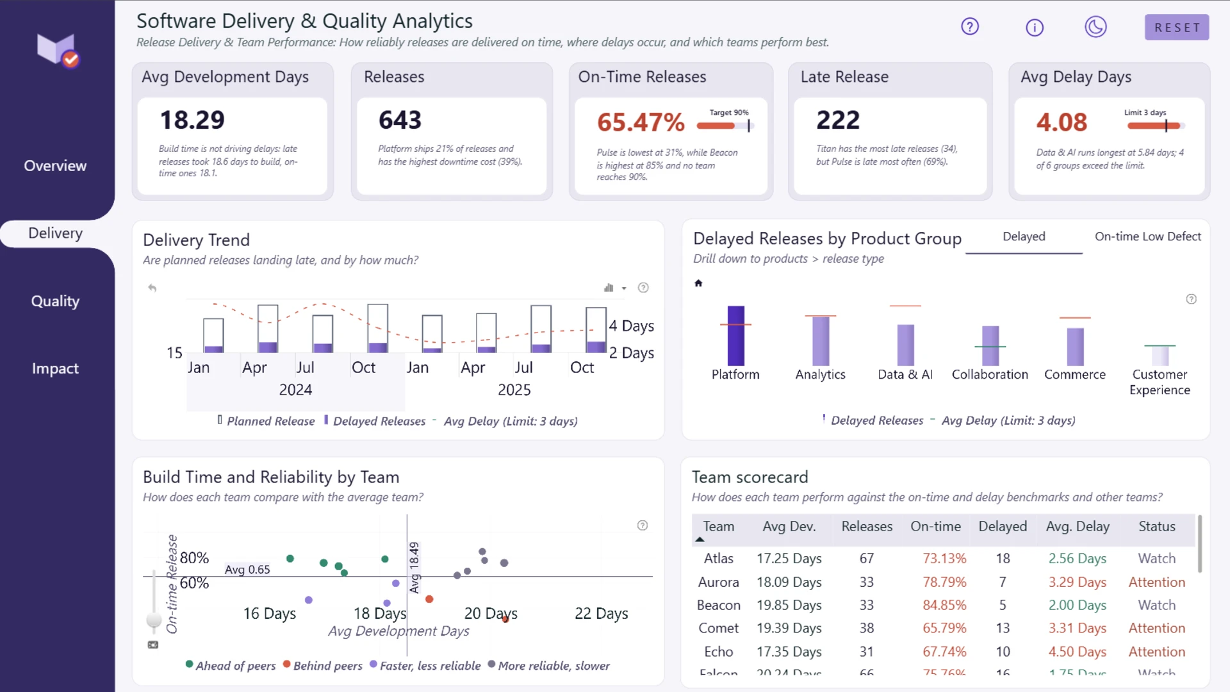Image resolution: width=1230 pixels, height=692 pixels.
Task: Toggle Planned Release legend entry
Action: point(266,421)
